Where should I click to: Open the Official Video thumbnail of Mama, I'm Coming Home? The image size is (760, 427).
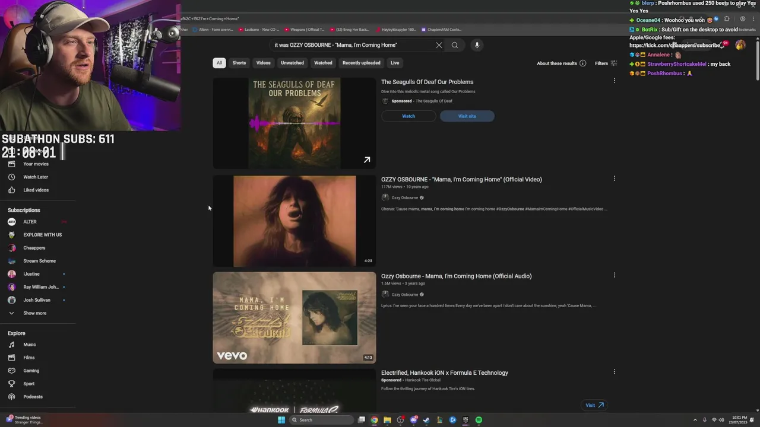point(294,221)
